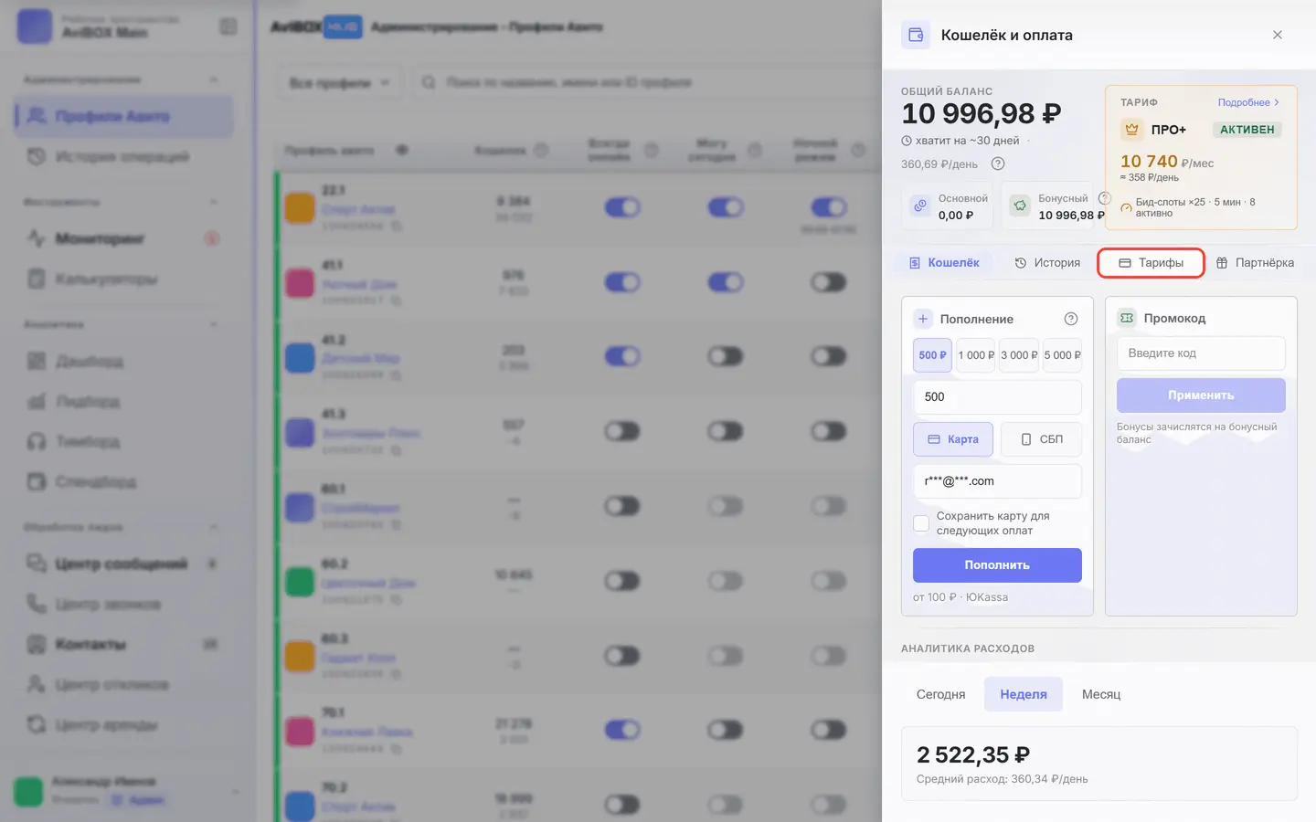This screenshot has height=822, width=1316.
Task: Click the Бонусный balance card
Action: 1047,206
